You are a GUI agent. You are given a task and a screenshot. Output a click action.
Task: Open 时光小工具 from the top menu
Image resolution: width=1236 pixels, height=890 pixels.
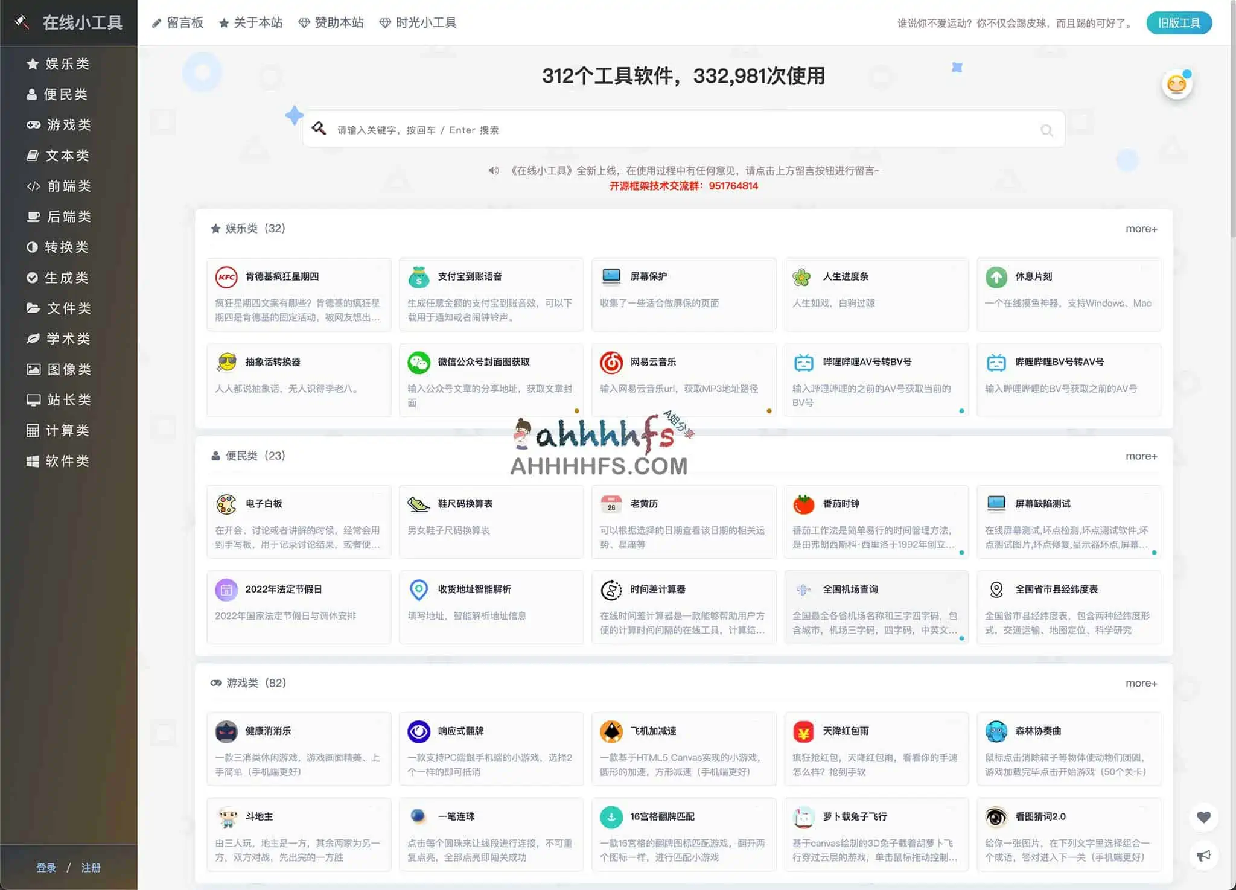pyautogui.click(x=425, y=22)
